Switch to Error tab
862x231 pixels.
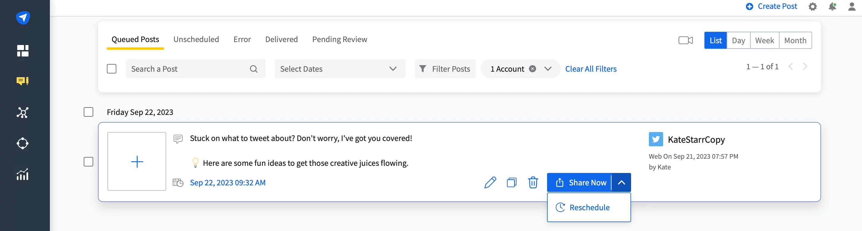click(242, 39)
